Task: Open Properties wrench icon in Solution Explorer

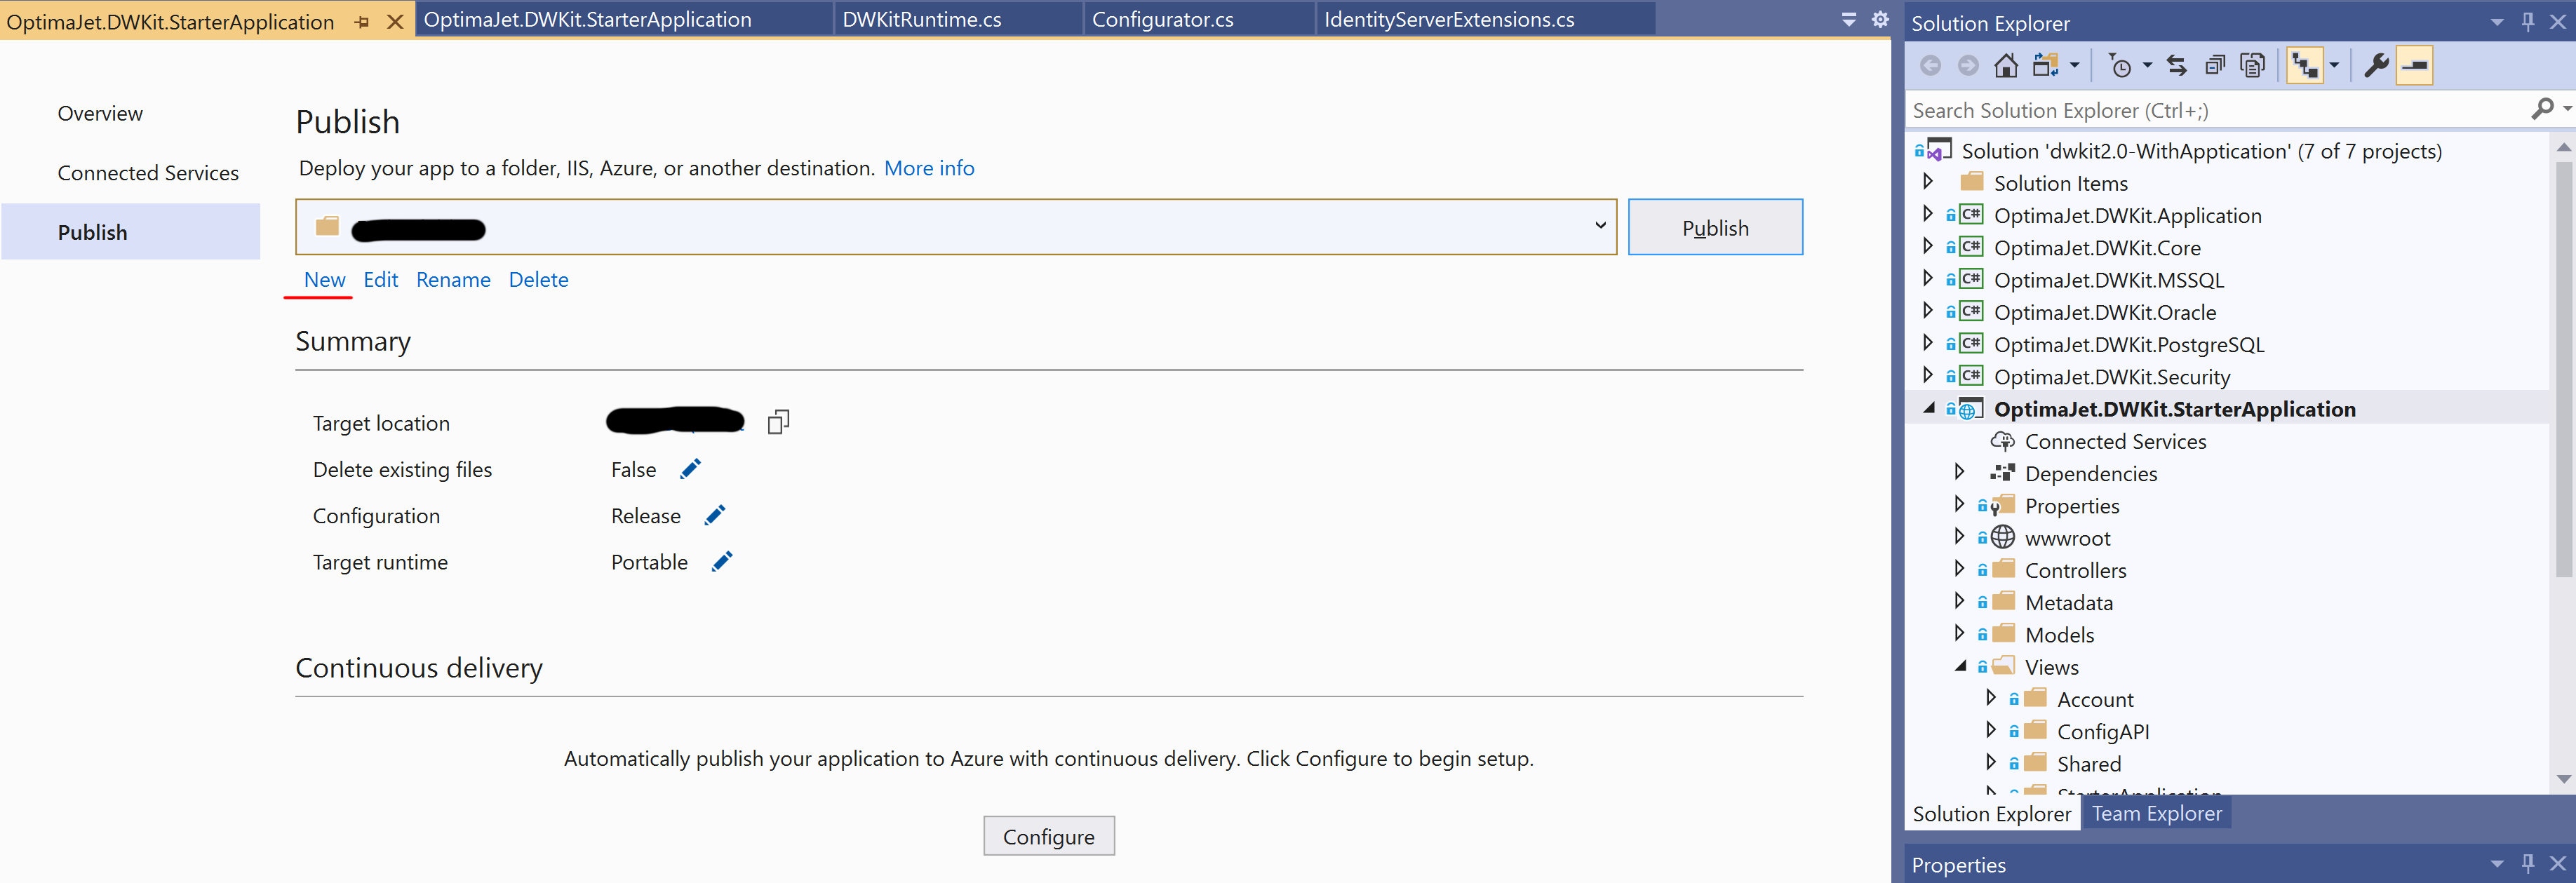Action: click(2376, 66)
